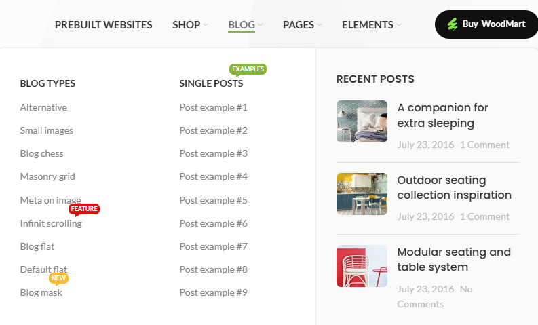View the Blog chess layout
The width and height of the screenshot is (538, 325).
tap(41, 153)
